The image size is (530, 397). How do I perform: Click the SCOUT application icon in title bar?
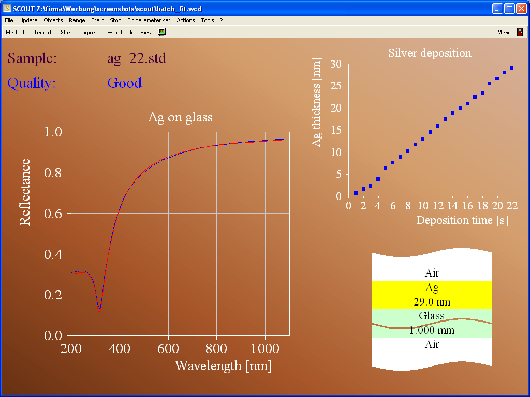coord(7,9)
